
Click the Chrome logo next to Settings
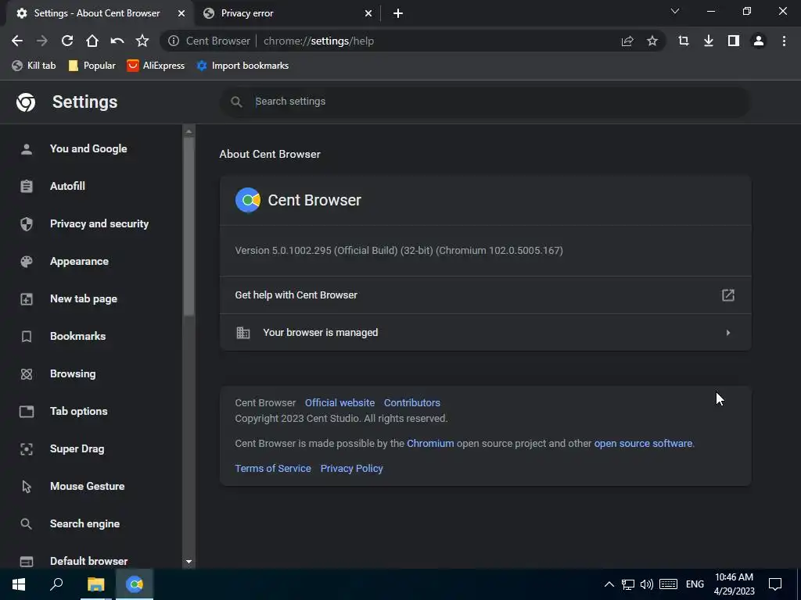(x=26, y=102)
